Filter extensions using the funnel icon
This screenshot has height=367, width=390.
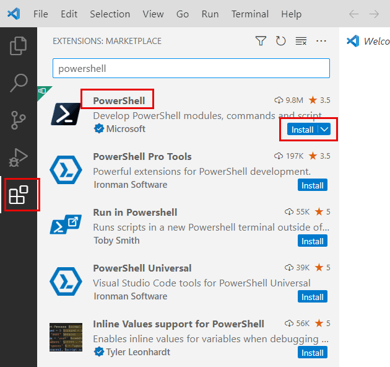tap(261, 41)
